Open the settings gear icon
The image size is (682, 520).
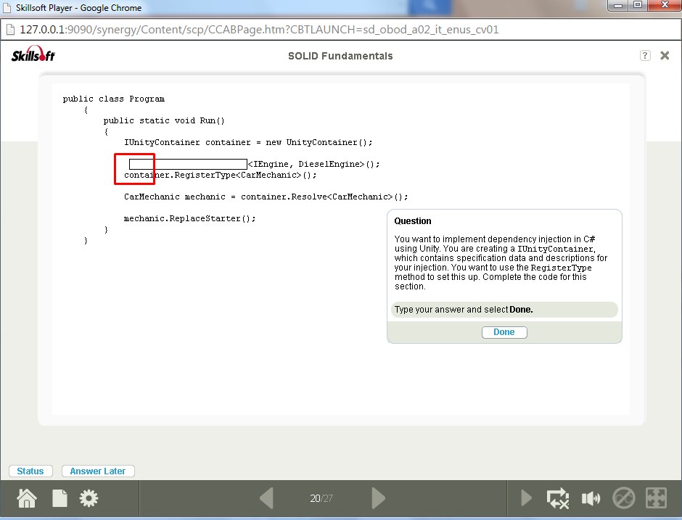(89, 498)
